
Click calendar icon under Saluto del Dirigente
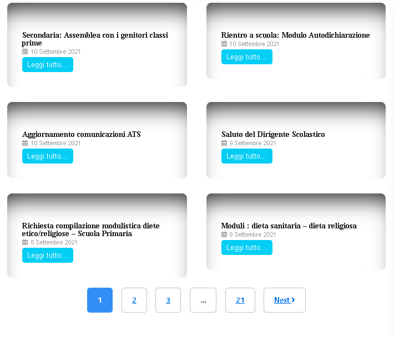224,143
